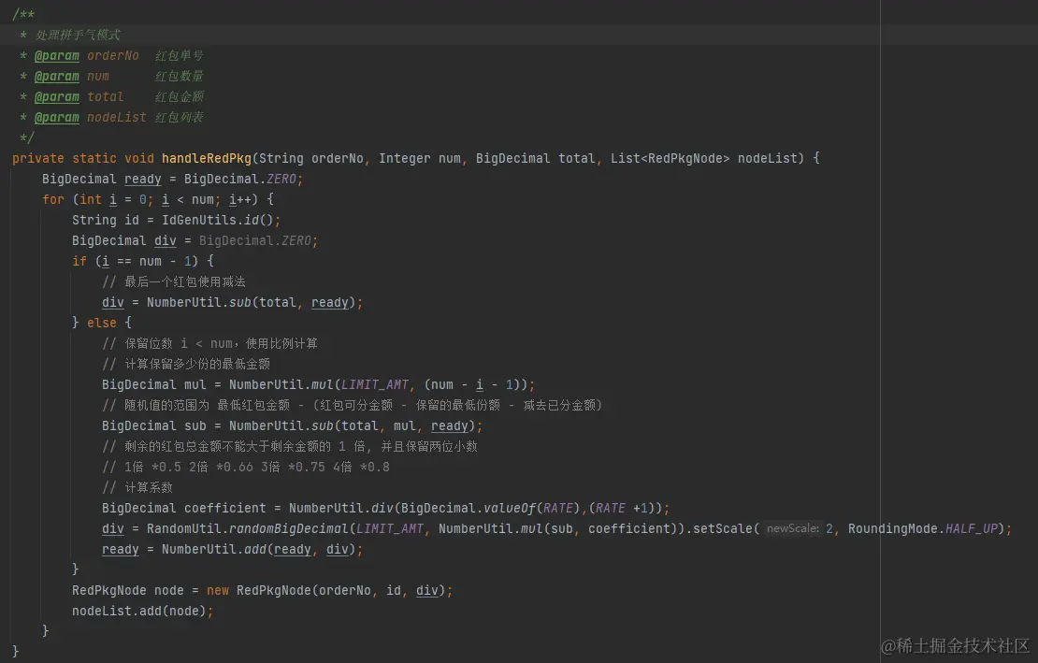
Task: Click Integer num parameter in signature
Action: (420, 158)
